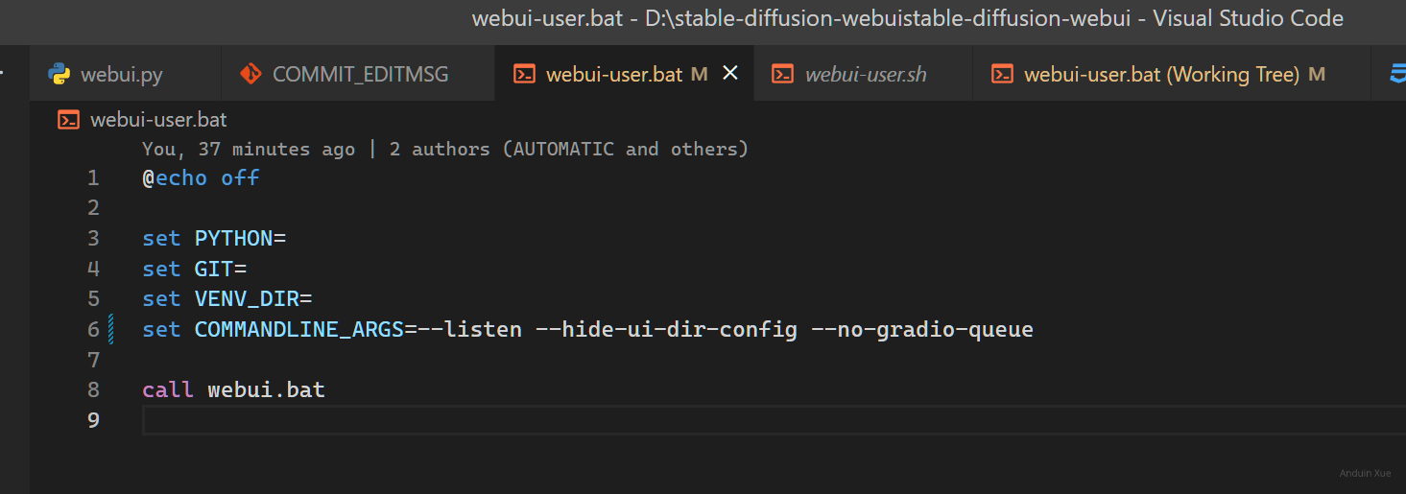Close the active webui-user.bat tab
Image resolution: width=1406 pixels, height=494 pixels.
pyautogui.click(x=730, y=74)
